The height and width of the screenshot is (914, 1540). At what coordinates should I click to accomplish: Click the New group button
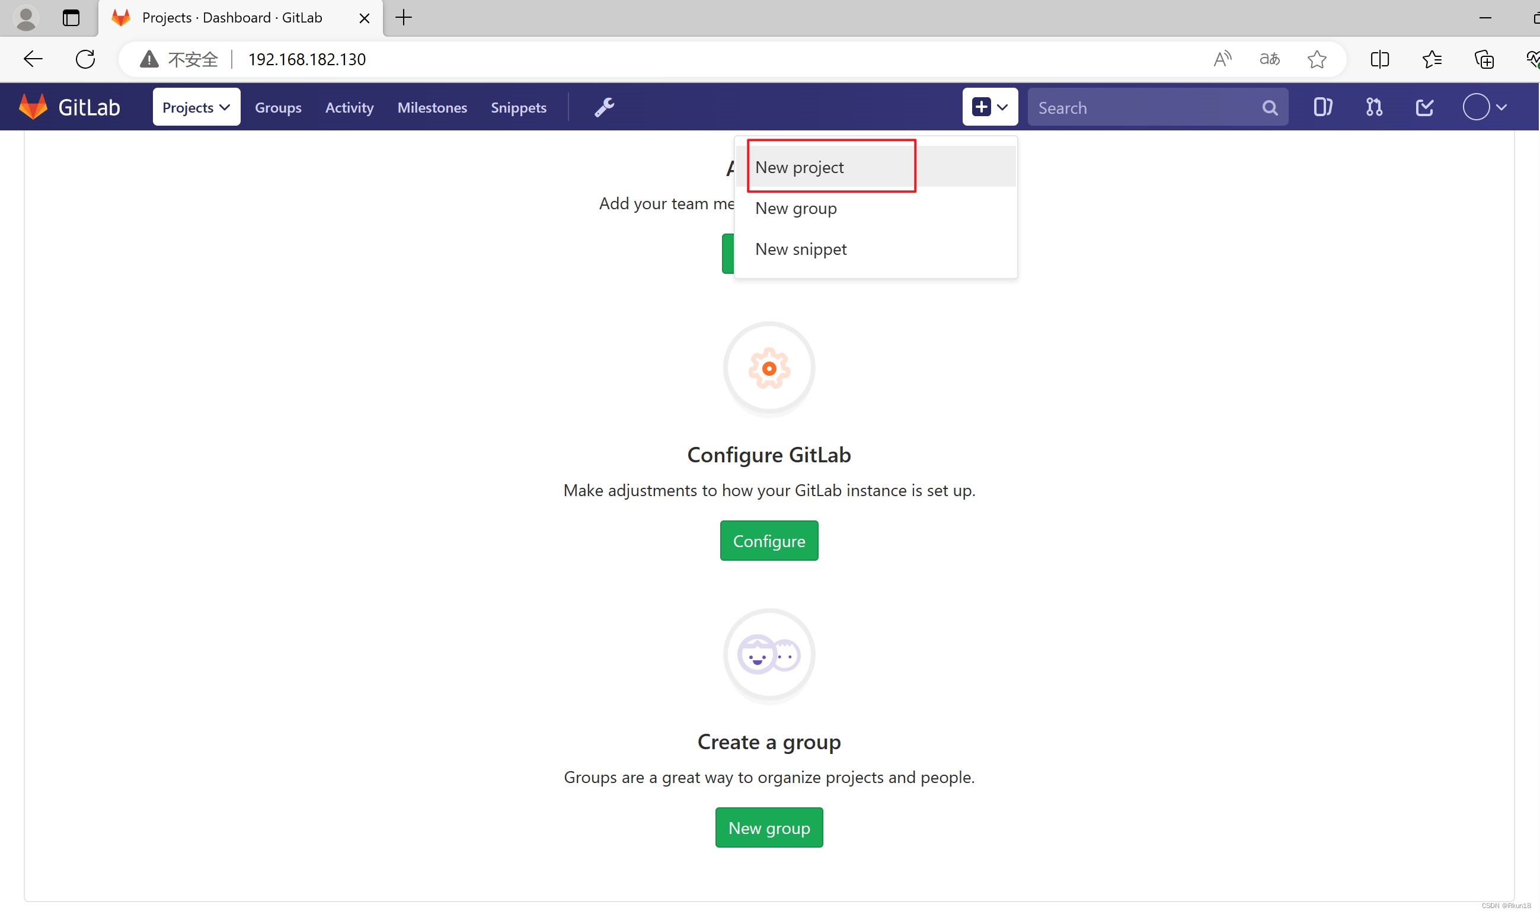click(x=769, y=828)
